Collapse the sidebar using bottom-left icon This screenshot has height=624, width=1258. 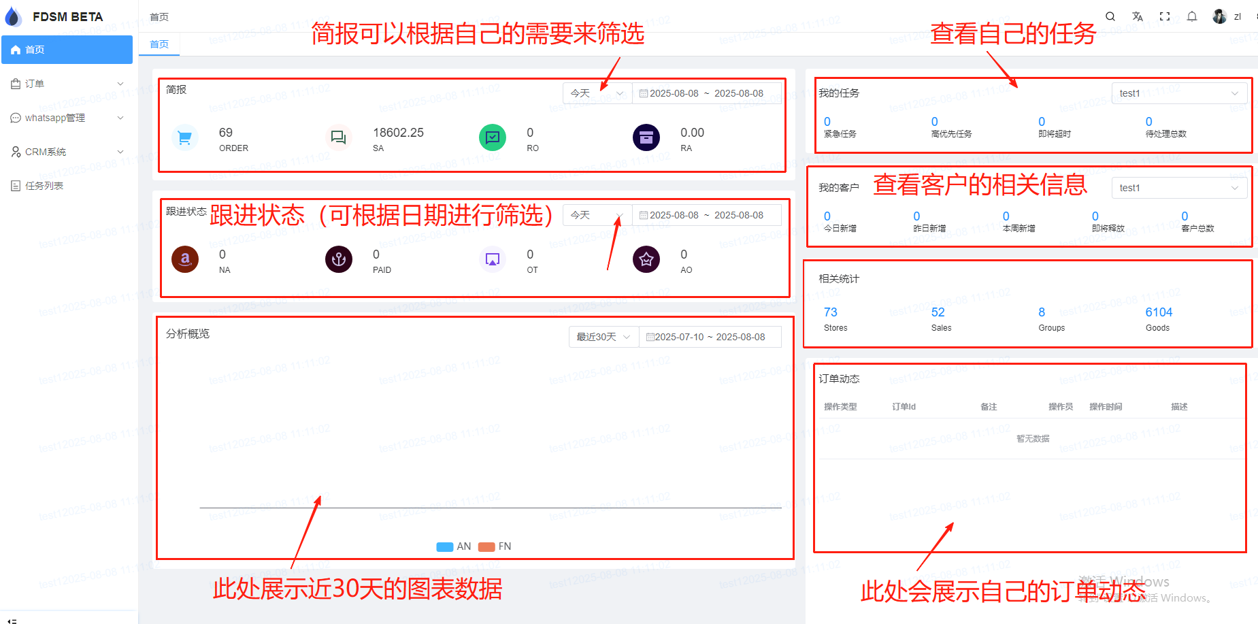coord(12,620)
